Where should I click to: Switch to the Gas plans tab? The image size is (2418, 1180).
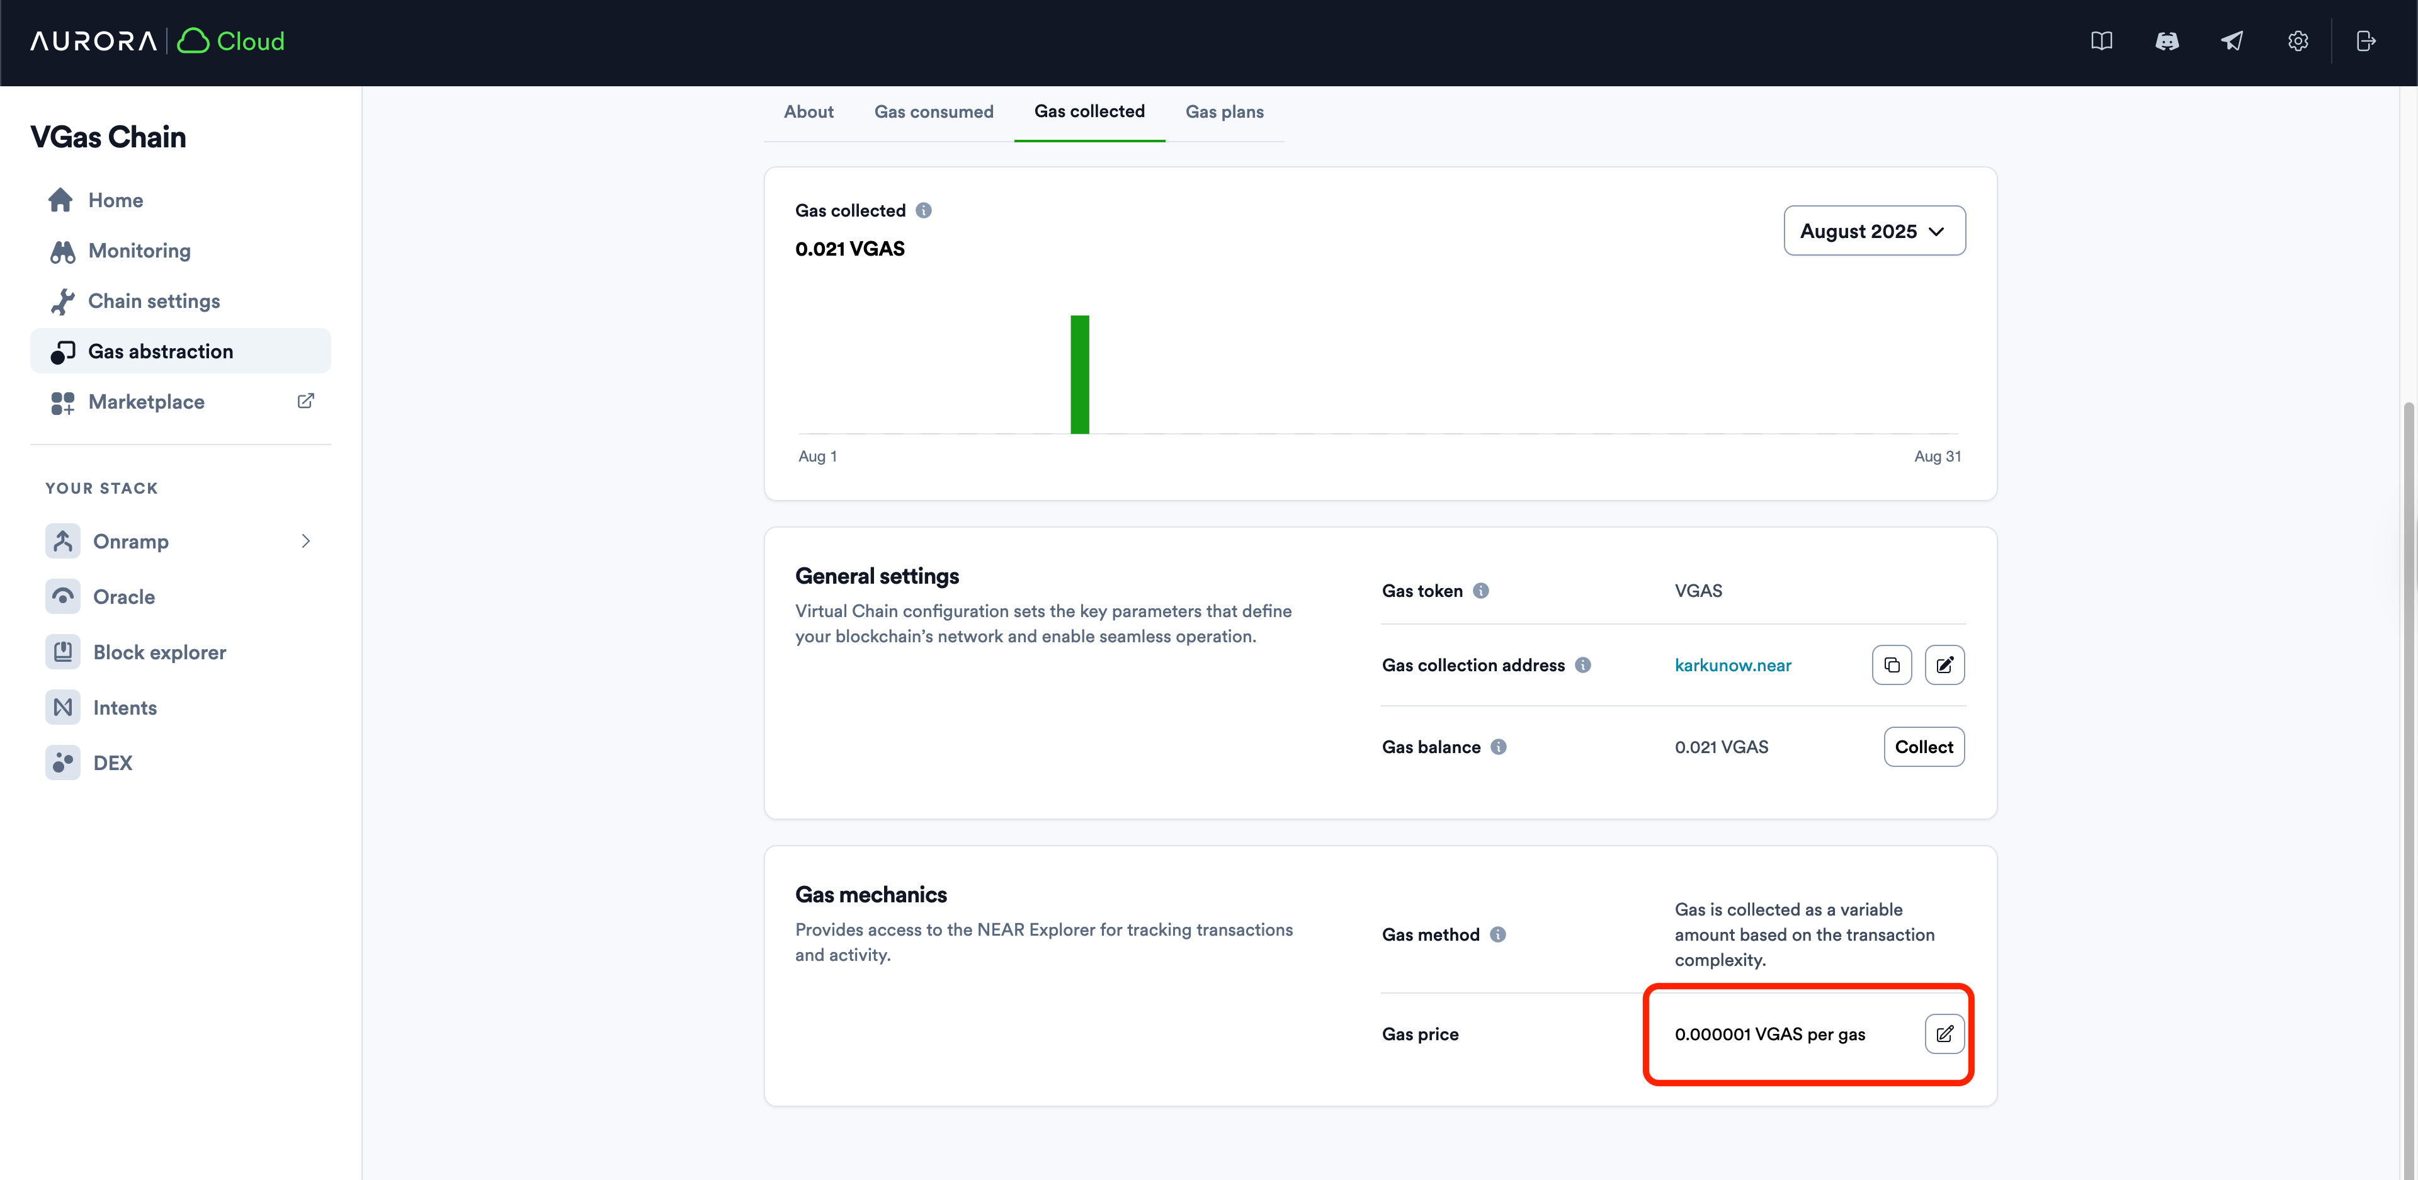tap(1224, 111)
